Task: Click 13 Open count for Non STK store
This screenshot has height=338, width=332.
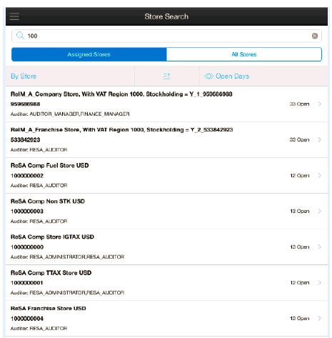Action: coord(300,212)
